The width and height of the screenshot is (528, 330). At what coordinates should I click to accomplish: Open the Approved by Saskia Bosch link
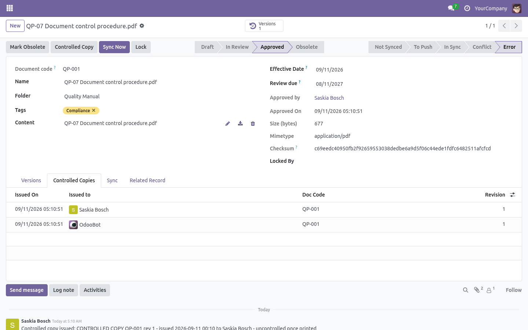[x=329, y=98]
